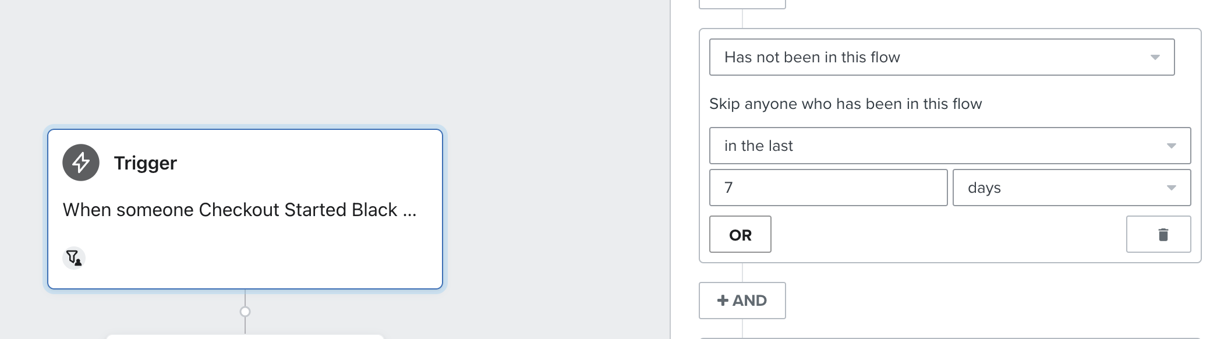The width and height of the screenshot is (1217, 339).
Task: Open the "days" time unit dropdown
Action: [x=1070, y=188]
